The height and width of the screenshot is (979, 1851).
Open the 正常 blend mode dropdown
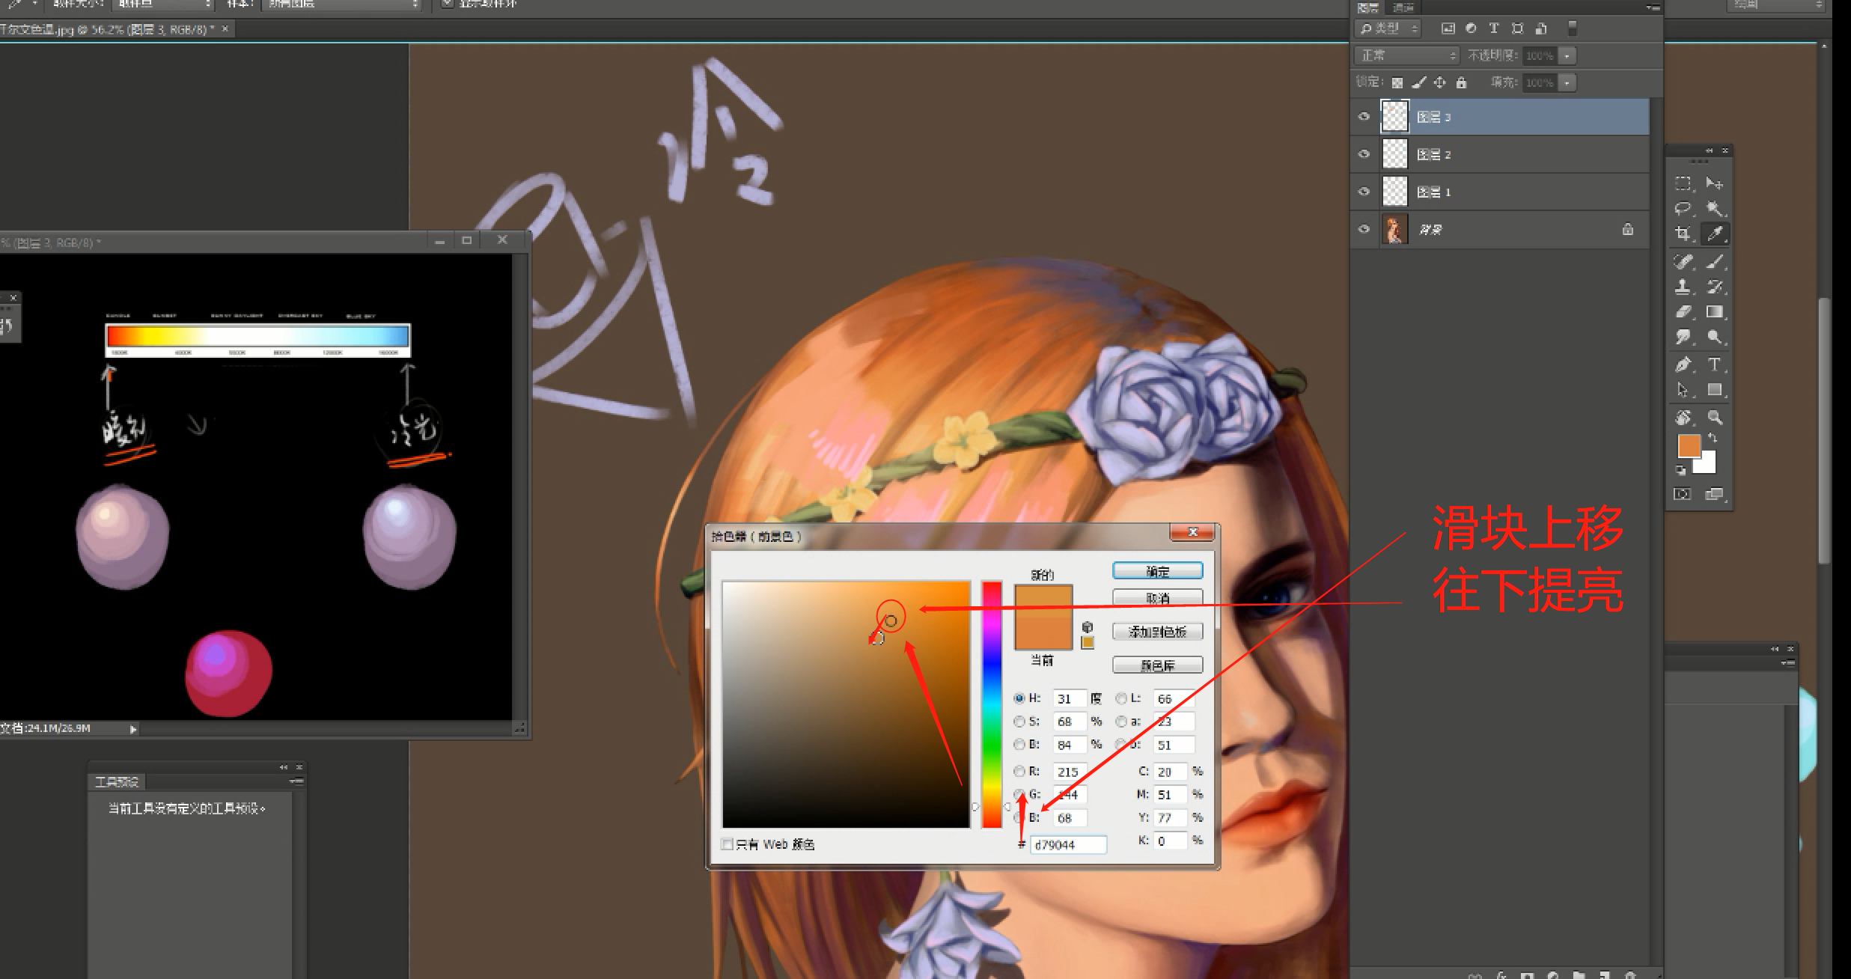pos(1406,55)
